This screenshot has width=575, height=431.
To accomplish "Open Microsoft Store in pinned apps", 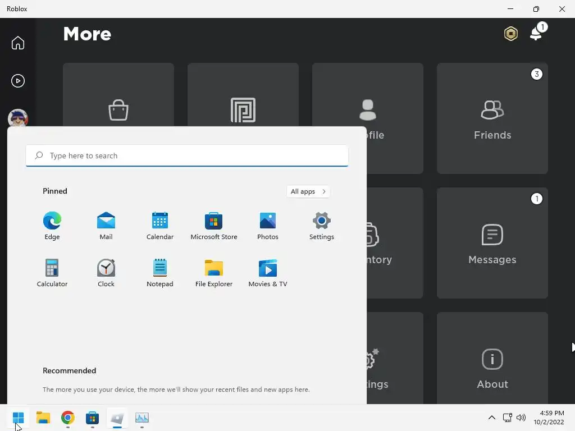I will pyautogui.click(x=214, y=226).
